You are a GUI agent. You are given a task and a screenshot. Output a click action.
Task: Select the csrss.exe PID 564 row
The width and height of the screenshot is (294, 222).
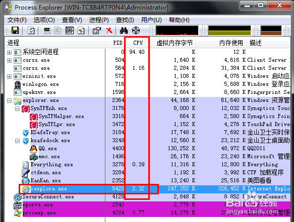point(147,68)
